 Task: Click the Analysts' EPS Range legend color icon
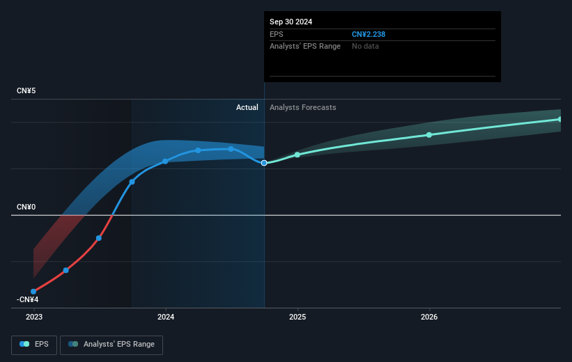click(73, 344)
